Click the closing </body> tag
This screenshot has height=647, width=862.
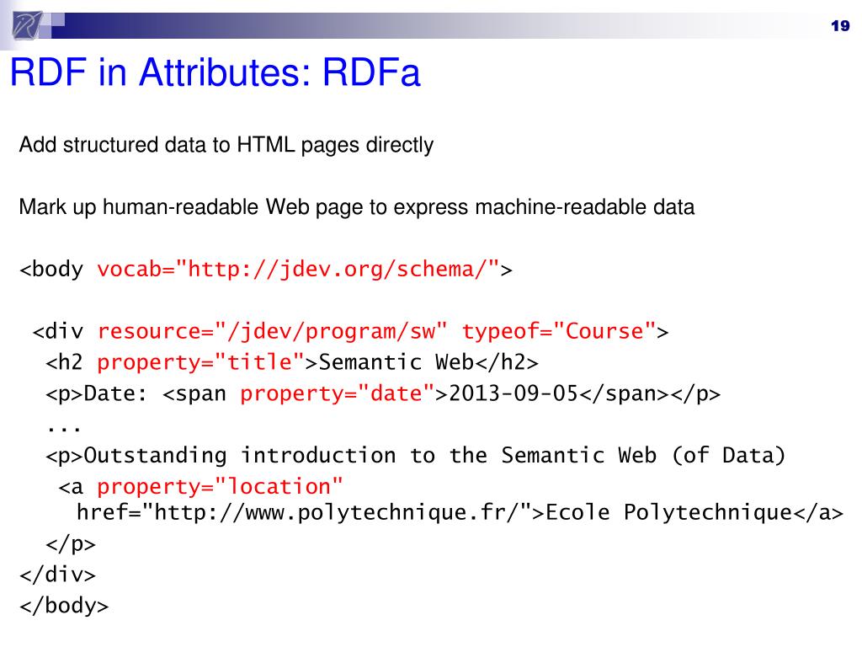[64, 606]
